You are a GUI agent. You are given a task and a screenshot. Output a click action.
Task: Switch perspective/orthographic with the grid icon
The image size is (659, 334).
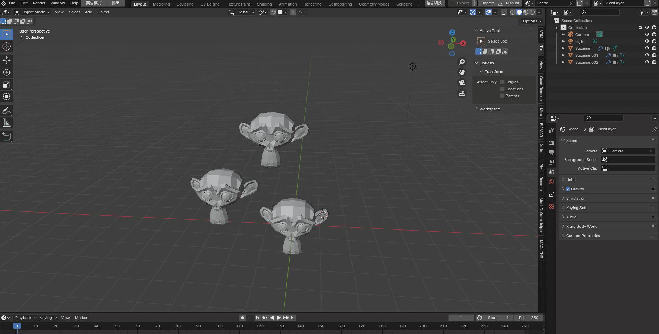pos(462,93)
